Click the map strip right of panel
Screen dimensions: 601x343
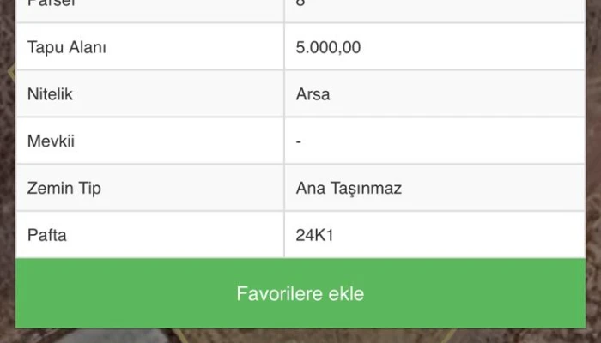593,171
